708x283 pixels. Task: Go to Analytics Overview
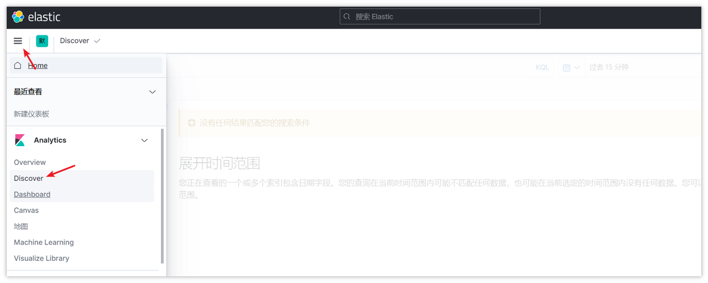[x=30, y=162]
